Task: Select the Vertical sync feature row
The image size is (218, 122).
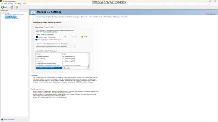Action: pyautogui.click(x=49, y=61)
